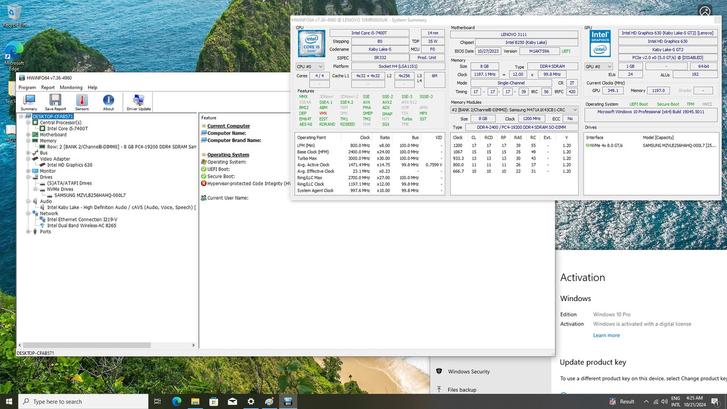Open File Explorer from the taskbar
Screen dimensions: 727x409
195,401
